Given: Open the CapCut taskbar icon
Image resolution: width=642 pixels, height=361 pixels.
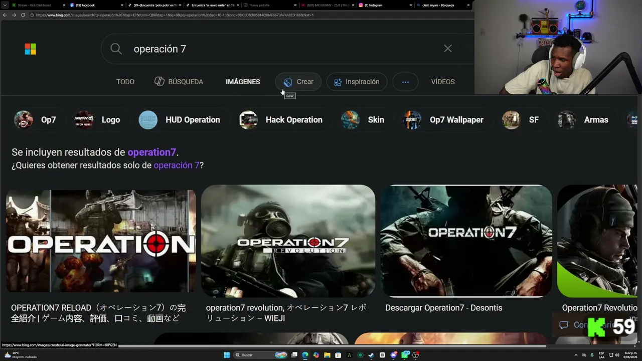Looking at the screenshot, I should click(382, 355).
